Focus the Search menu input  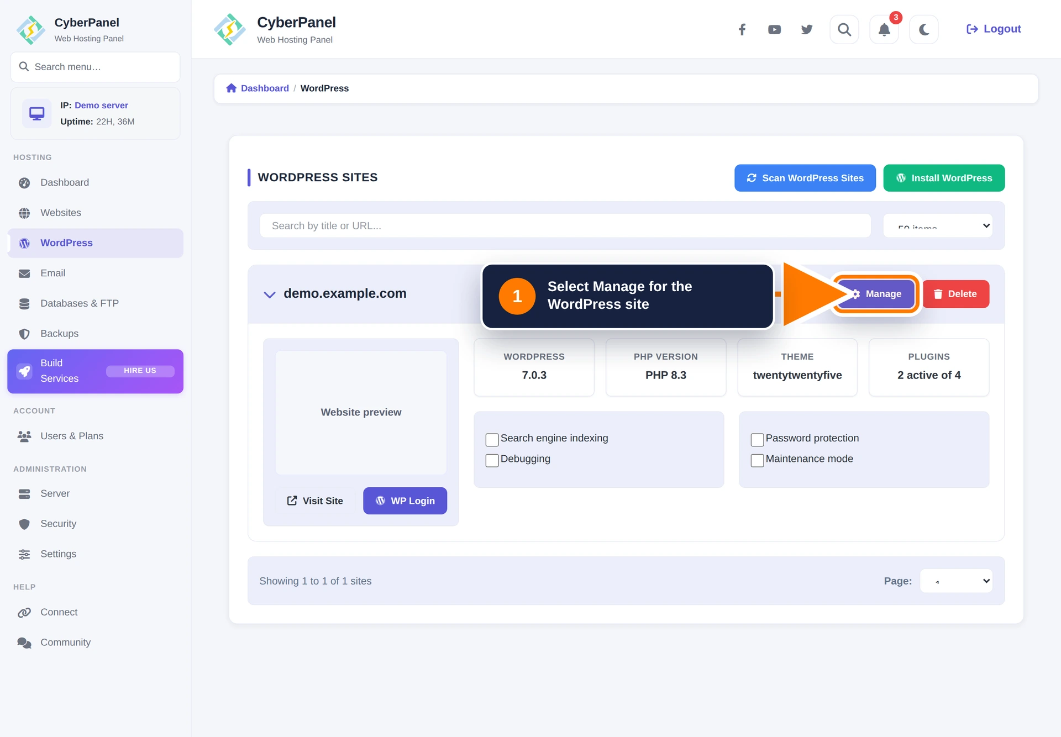coord(95,67)
